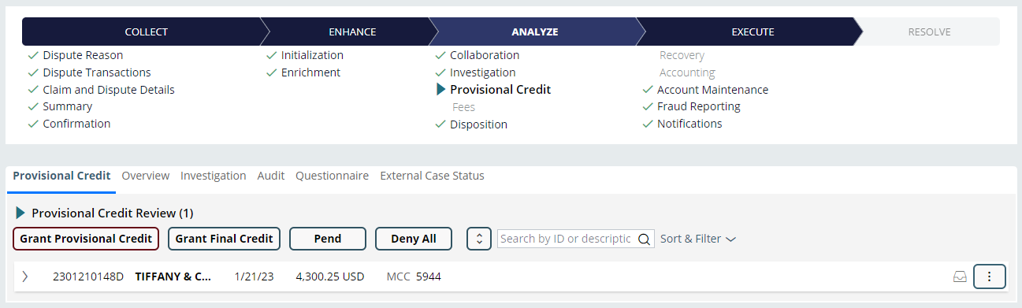1022x308 pixels.
Task: Click the Grant Provisional Credit button
Action: tap(86, 239)
